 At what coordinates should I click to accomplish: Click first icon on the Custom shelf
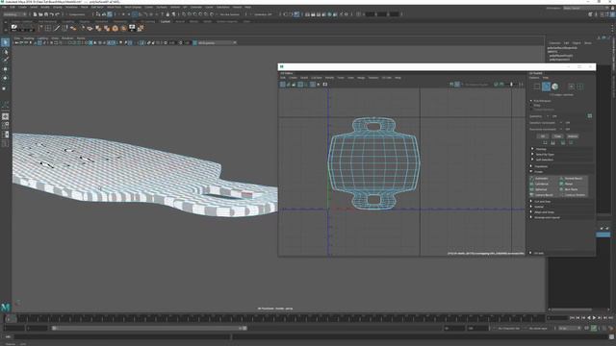pyautogui.click(x=14, y=28)
